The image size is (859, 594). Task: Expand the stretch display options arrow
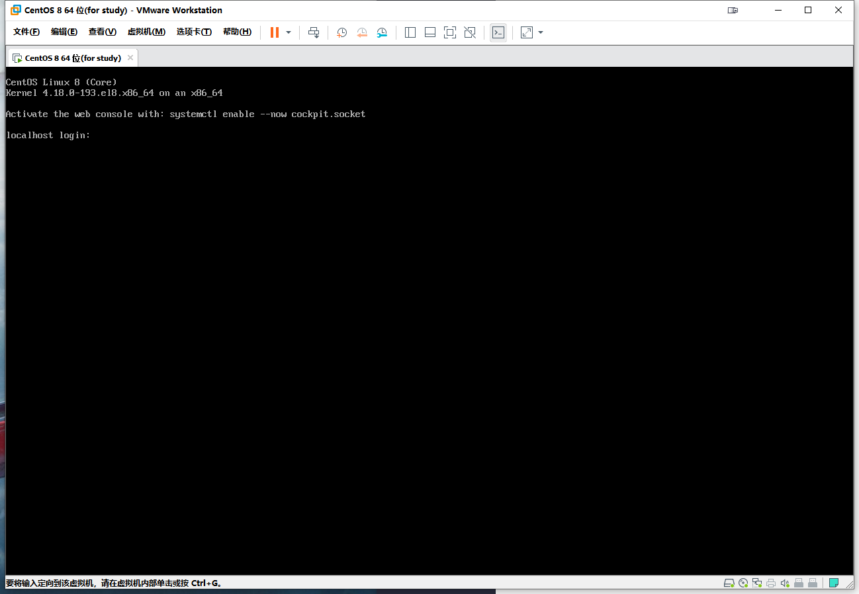click(541, 32)
